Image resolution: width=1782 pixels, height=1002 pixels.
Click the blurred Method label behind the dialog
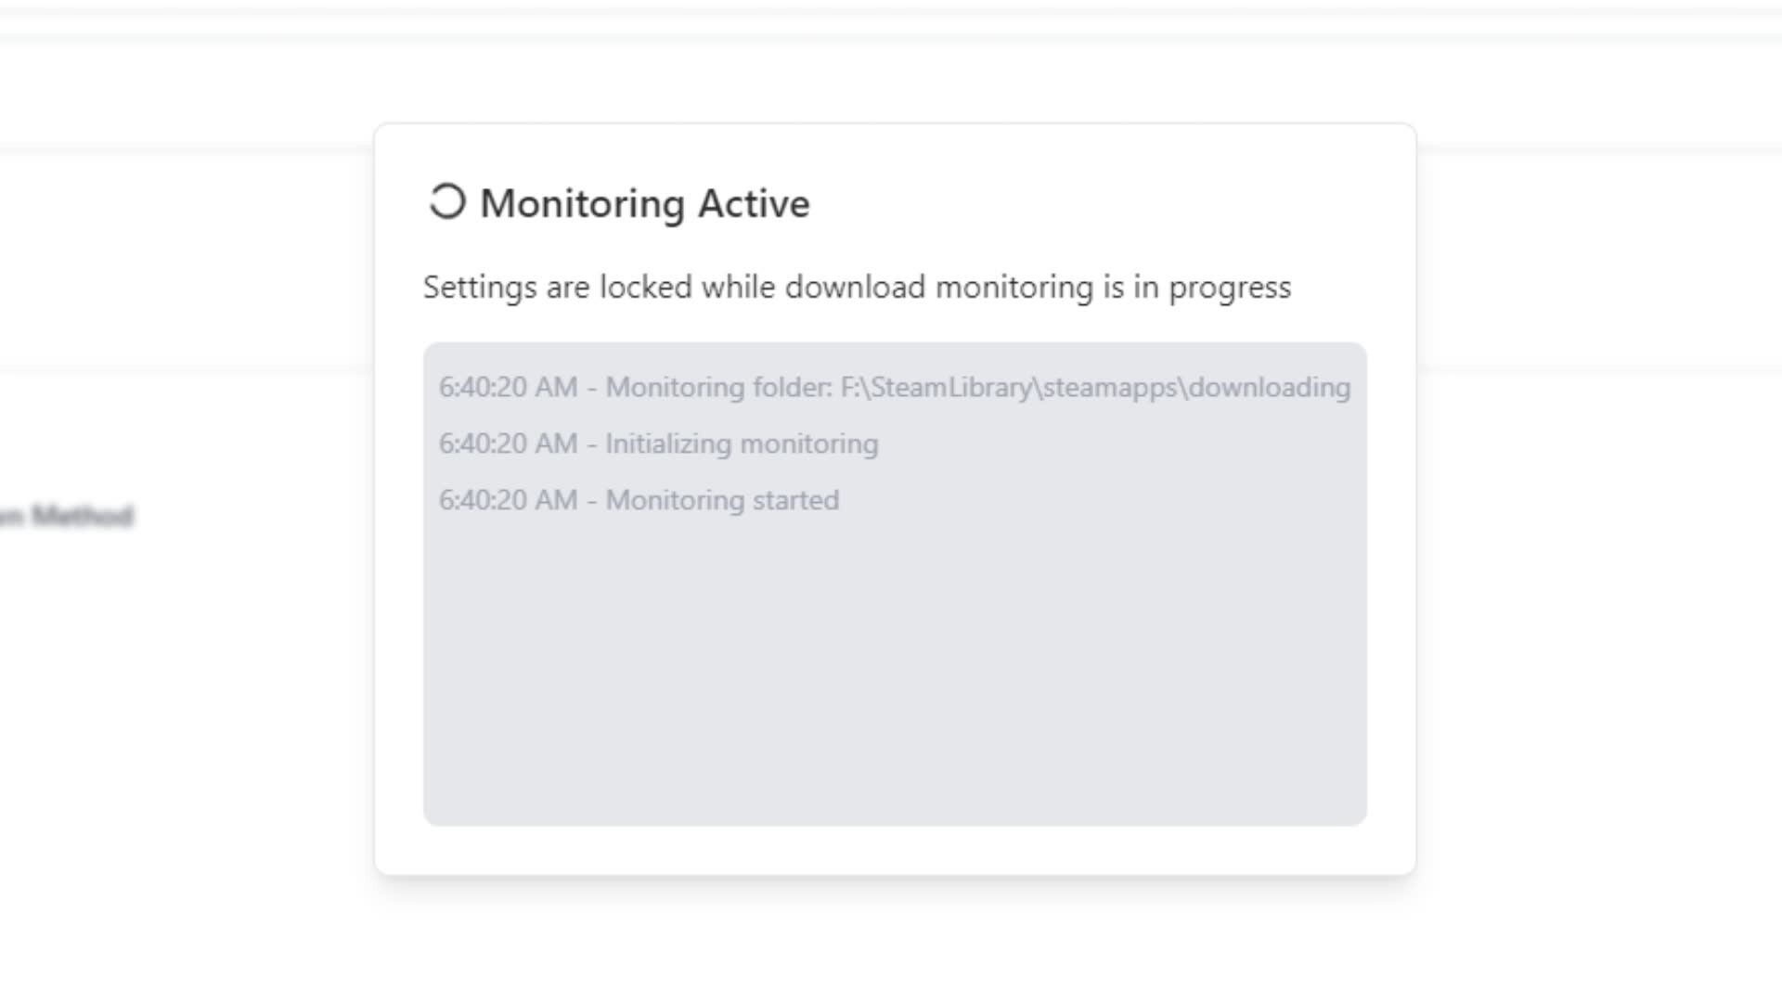(x=82, y=516)
